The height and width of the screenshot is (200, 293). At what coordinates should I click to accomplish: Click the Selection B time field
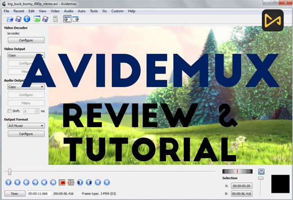click(242, 193)
